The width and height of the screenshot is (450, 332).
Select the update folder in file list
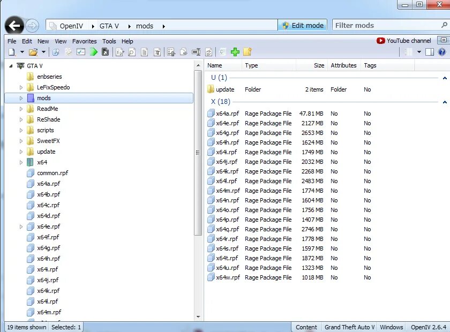(x=225, y=89)
